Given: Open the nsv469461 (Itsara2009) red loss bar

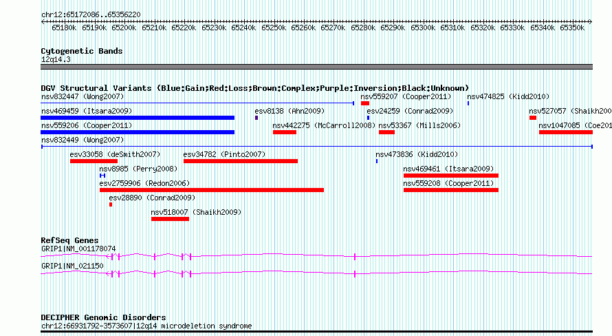Looking at the screenshot, I should tap(451, 176).
